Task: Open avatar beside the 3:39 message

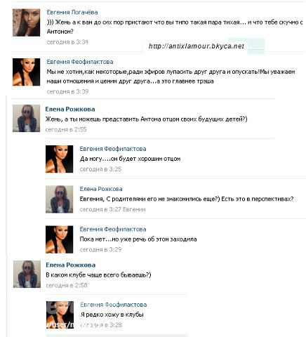Action: (26, 72)
